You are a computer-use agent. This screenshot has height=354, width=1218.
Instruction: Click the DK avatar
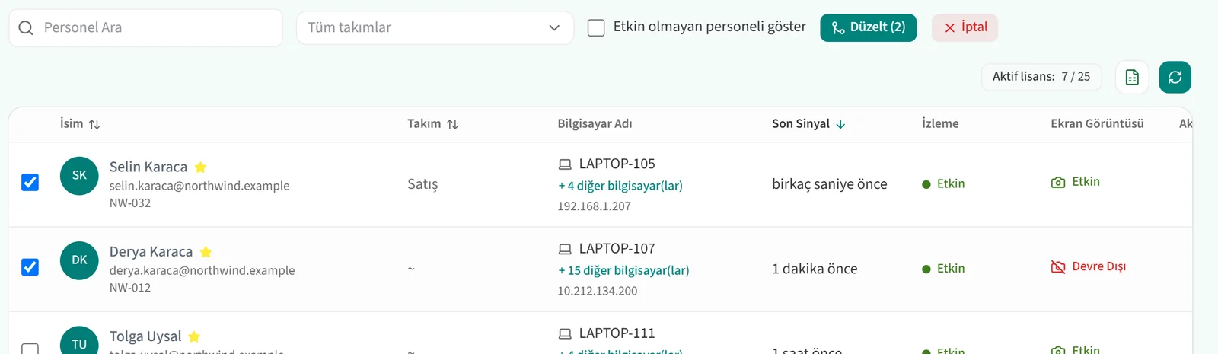click(x=79, y=260)
